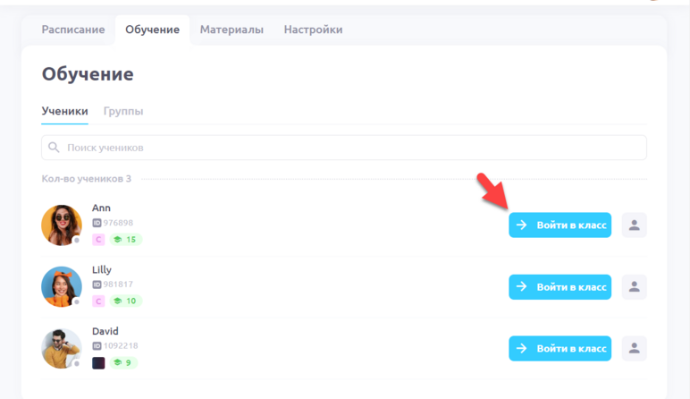Click Lilly's ID 981817
Screen dimensions: 690x399
[x=113, y=284]
